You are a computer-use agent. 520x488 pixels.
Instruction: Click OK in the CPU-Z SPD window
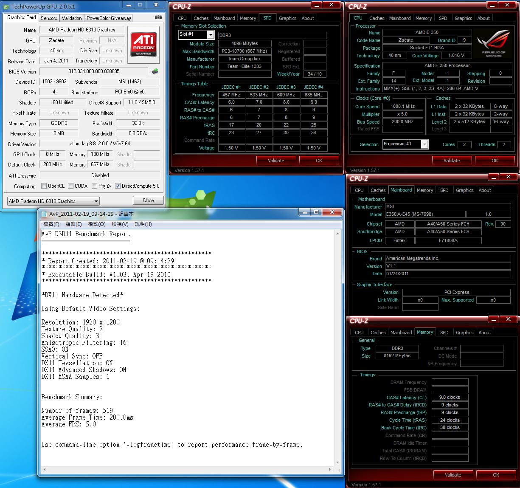pyautogui.click(x=319, y=161)
